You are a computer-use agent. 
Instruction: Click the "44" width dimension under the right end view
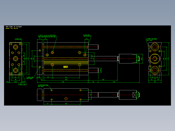click(x=155, y=82)
